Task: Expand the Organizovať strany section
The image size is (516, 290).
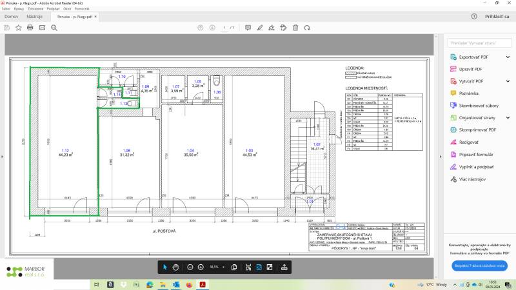Action: click(508, 118)
